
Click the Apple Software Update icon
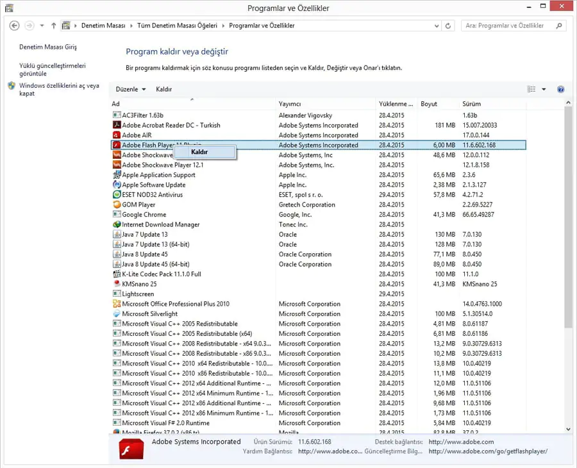pos(117,185)
